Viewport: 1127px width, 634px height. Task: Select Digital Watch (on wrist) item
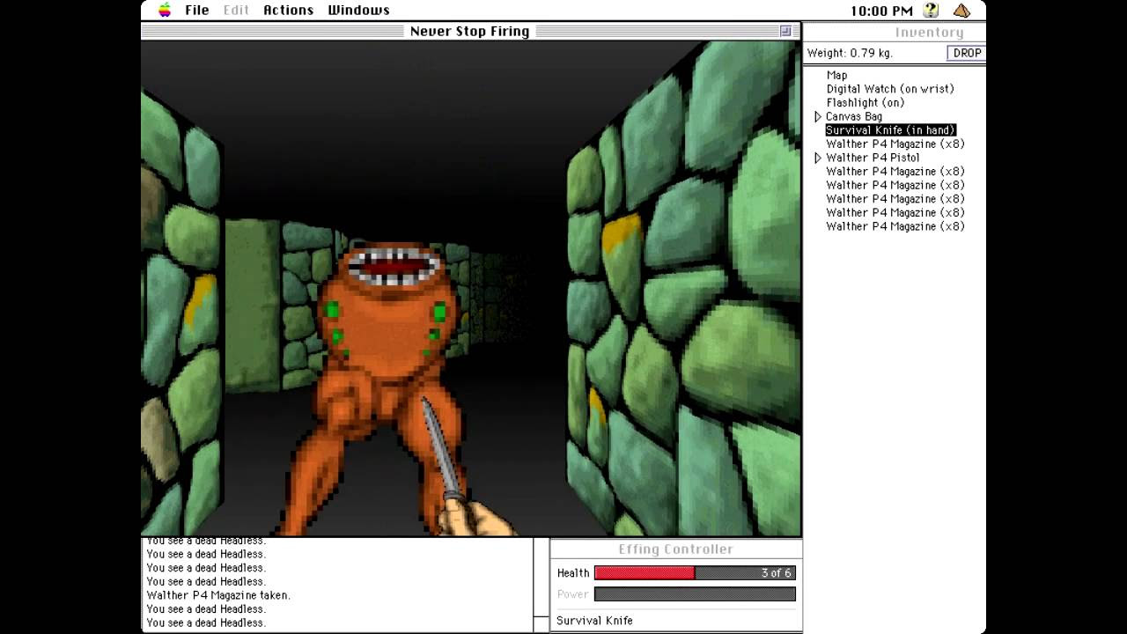pyautogui.click(x=889, y=89)
